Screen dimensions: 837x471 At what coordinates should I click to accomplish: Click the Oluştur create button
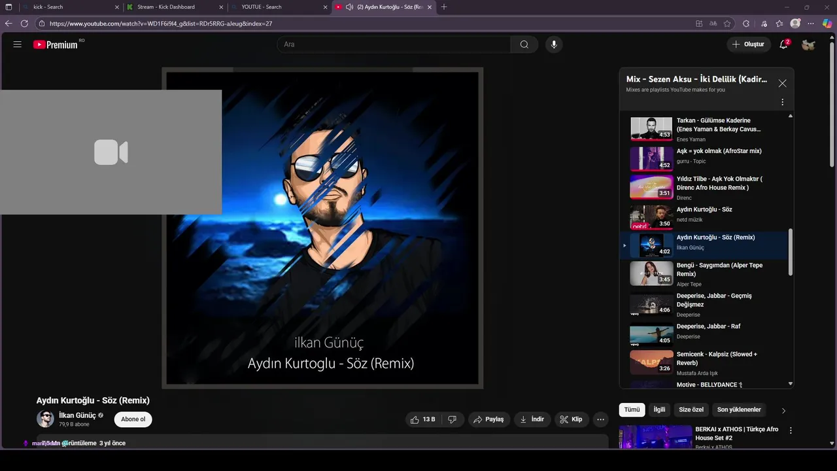pos(748,44)
